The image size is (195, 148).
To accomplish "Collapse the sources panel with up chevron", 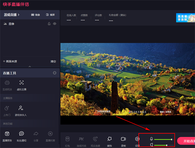I will tap(30, 66).
